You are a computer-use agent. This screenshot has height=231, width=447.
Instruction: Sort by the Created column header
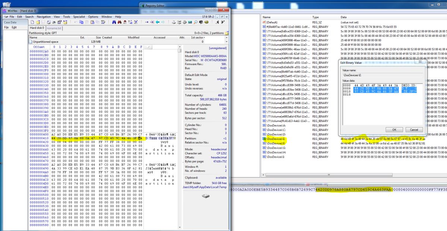point(114,38)
